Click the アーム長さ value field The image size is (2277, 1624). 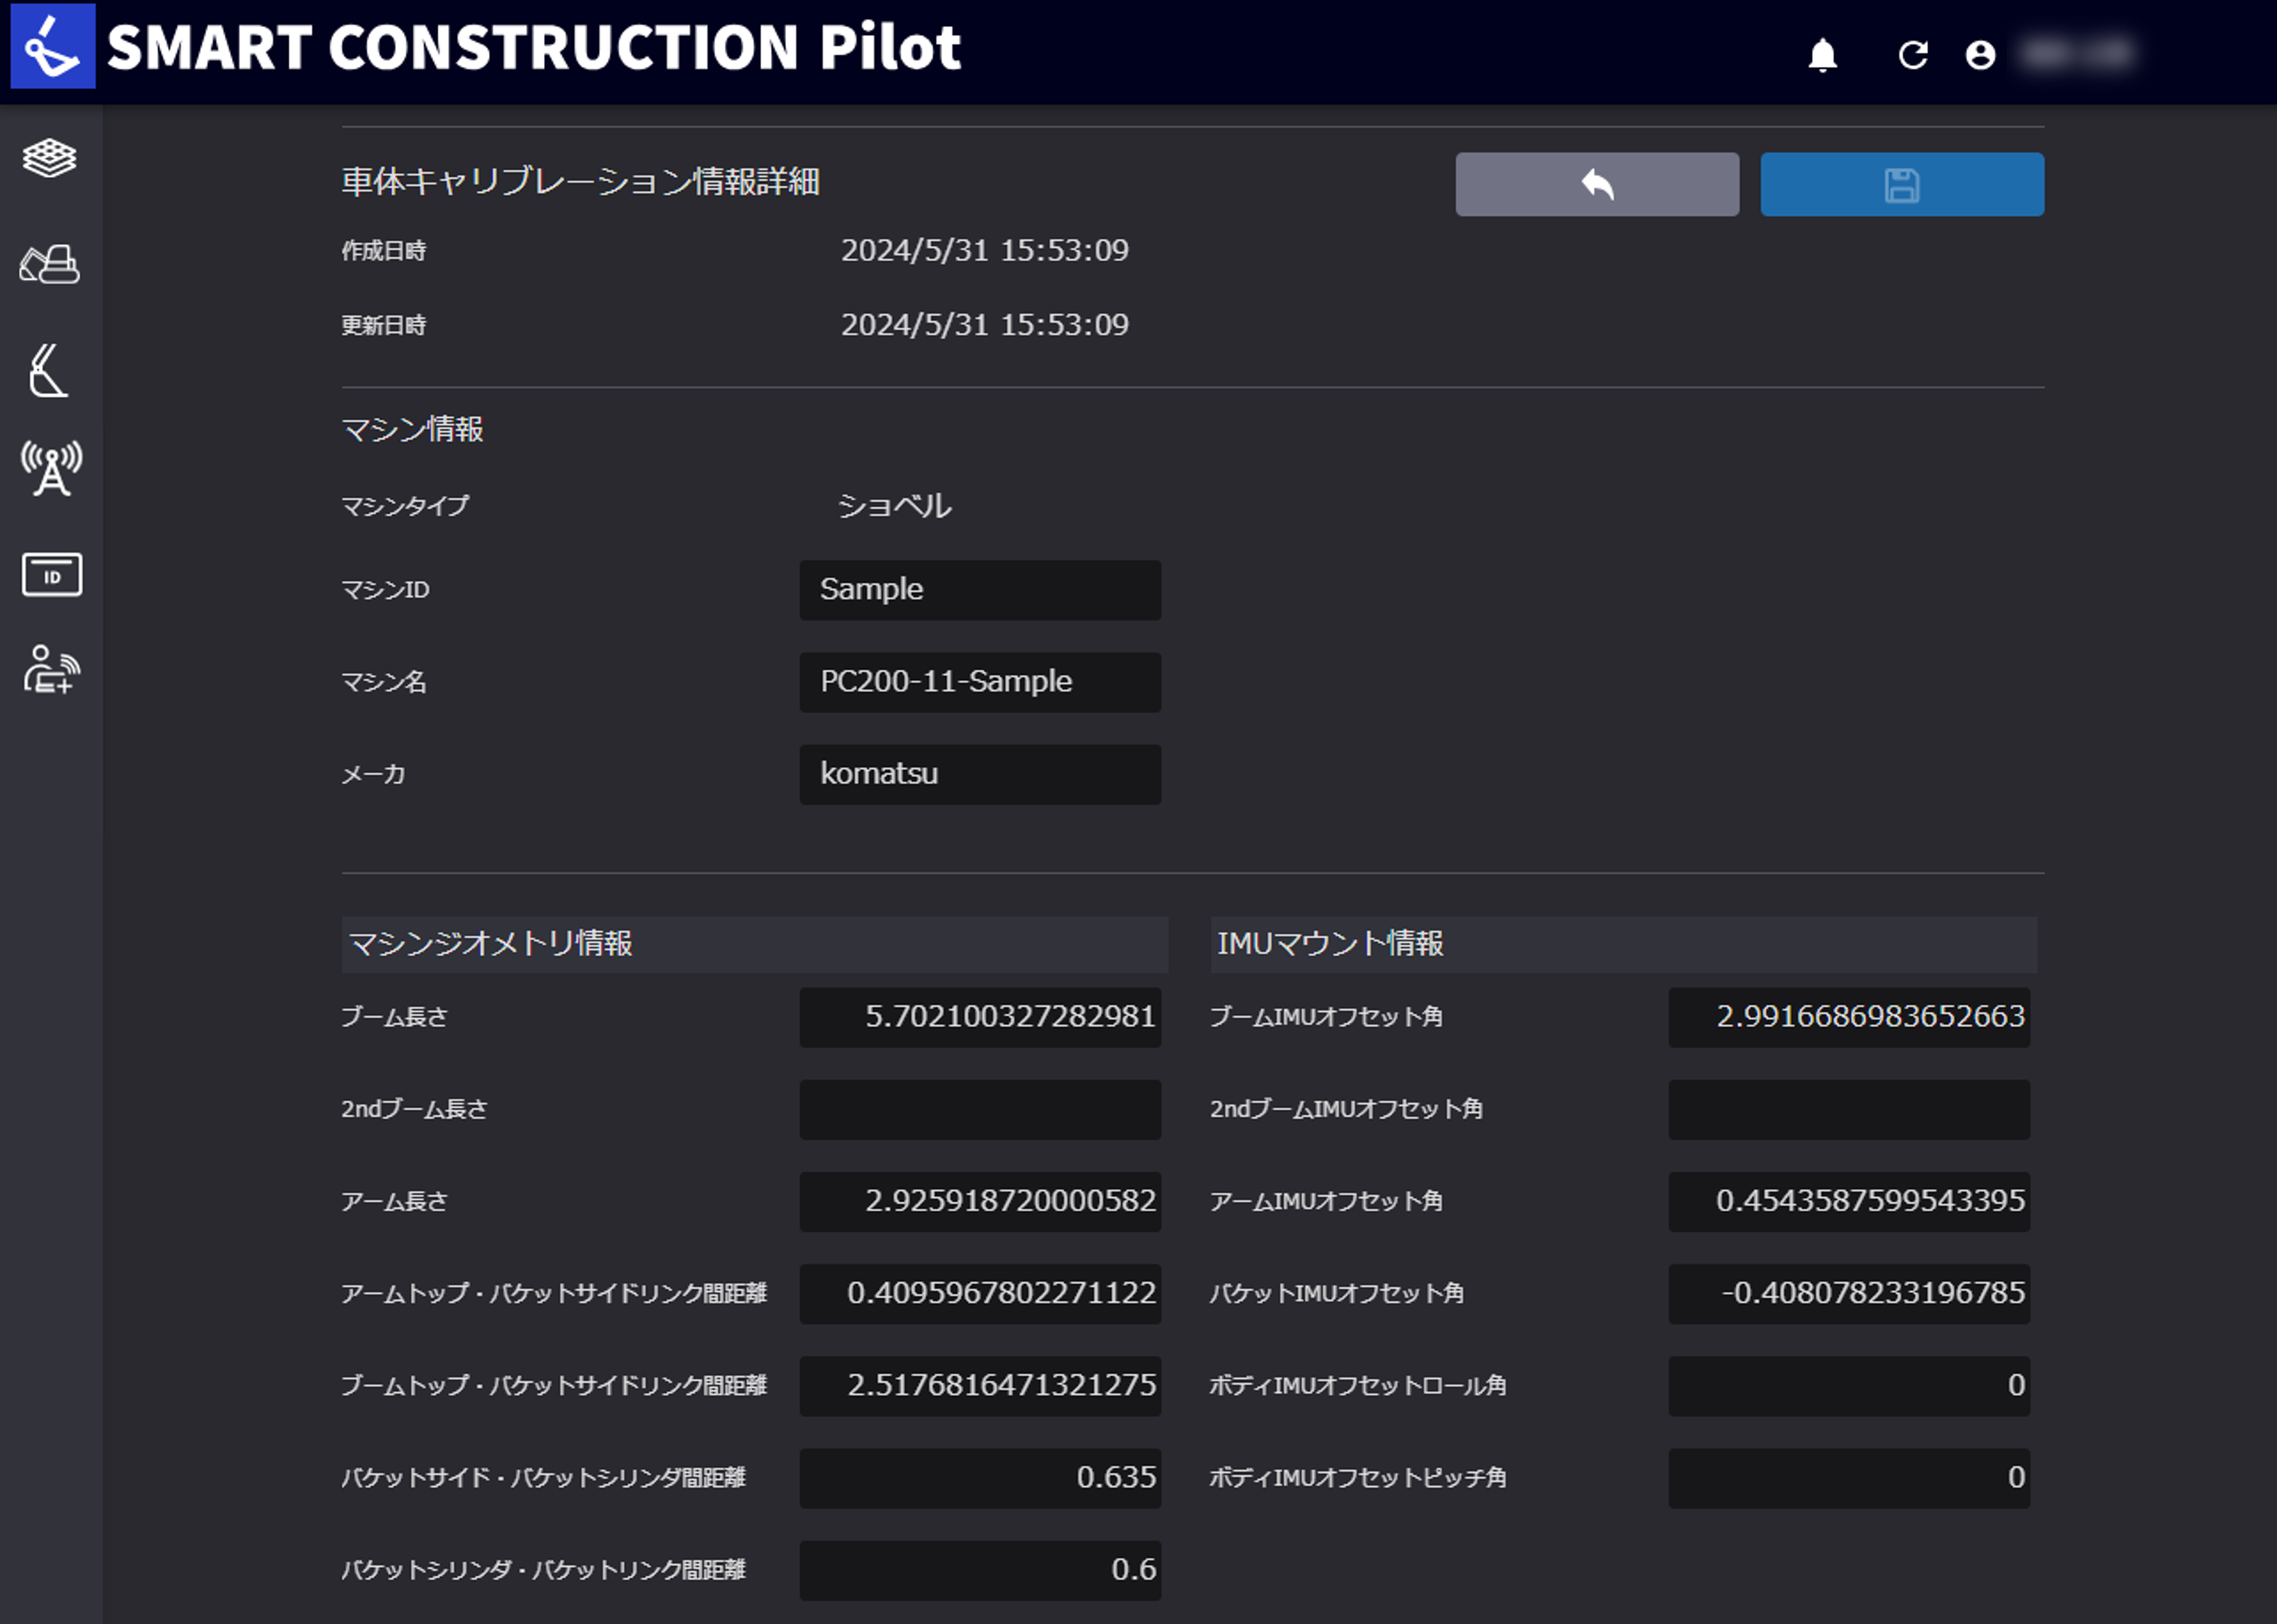(x=980, y=1201)
